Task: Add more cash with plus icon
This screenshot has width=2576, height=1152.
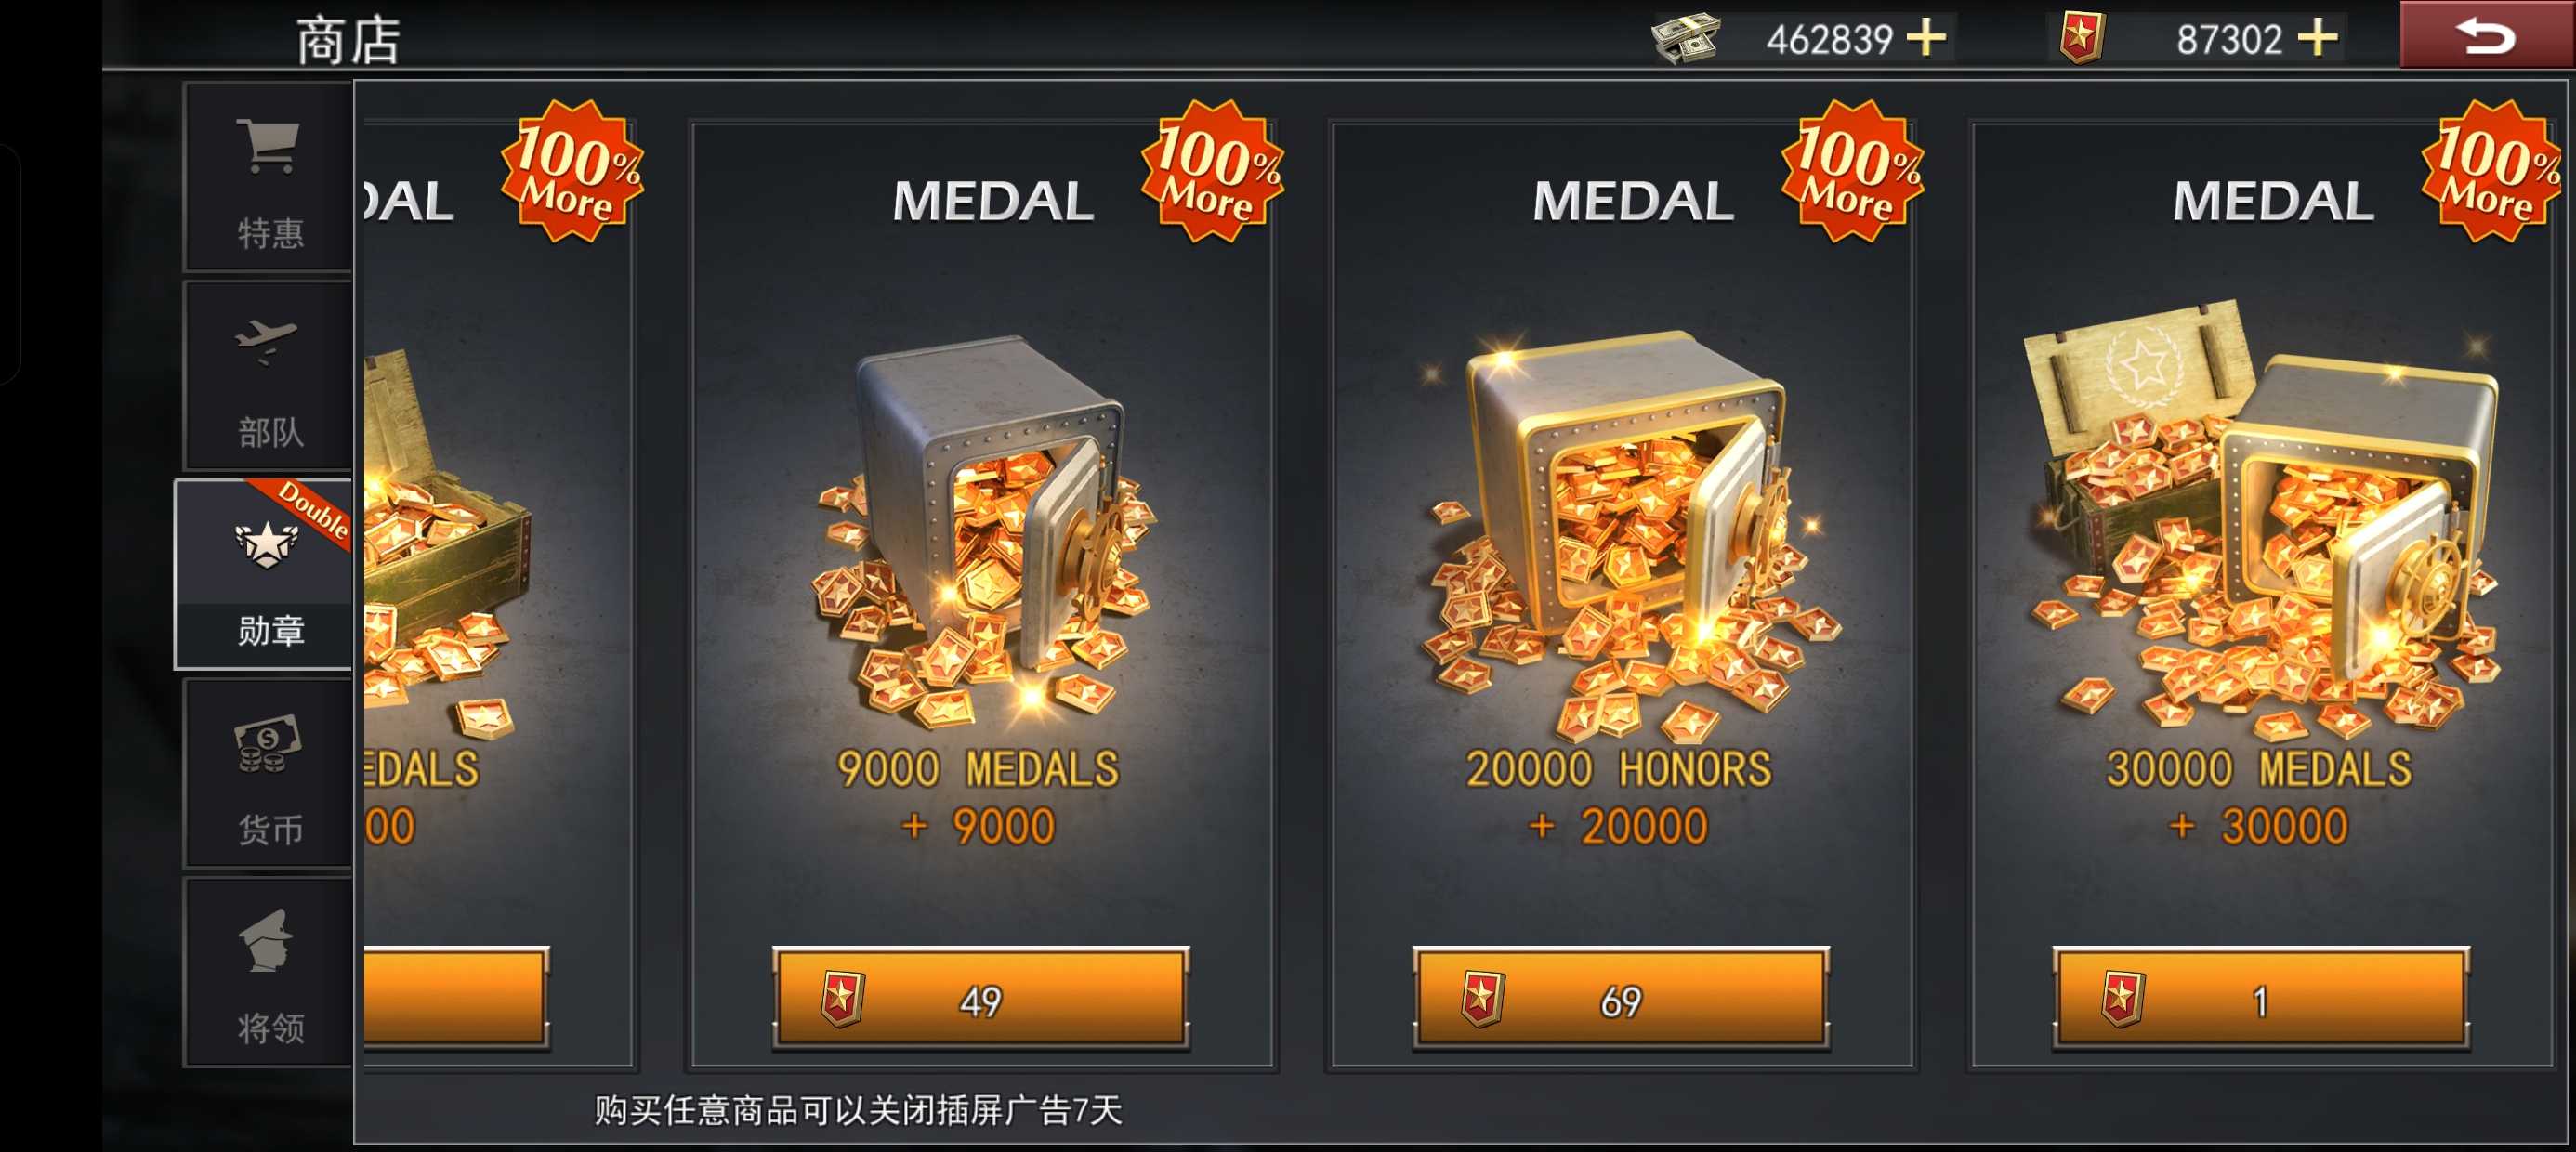Action: [1925, 39]
